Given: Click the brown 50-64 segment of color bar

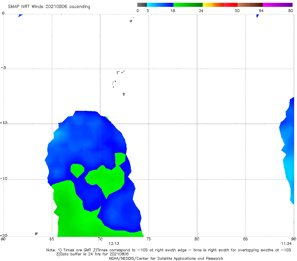Looking at the screenshot, I should click(x=250, y=5).
